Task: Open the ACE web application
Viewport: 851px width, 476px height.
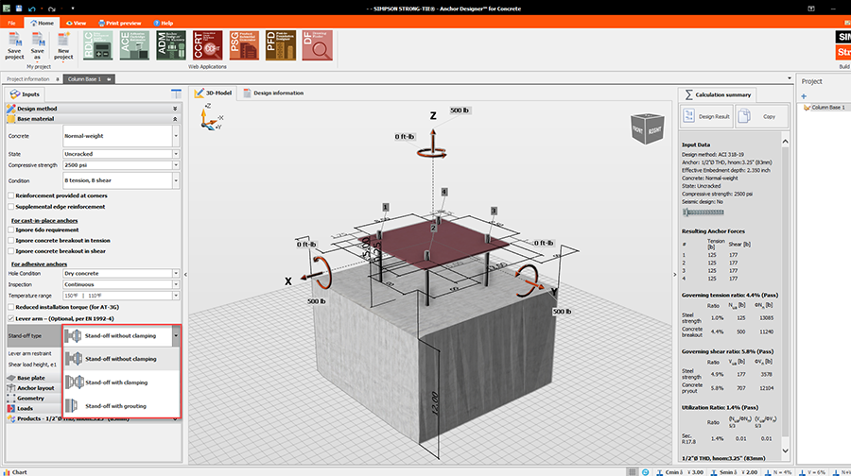Action: [134, 45]
